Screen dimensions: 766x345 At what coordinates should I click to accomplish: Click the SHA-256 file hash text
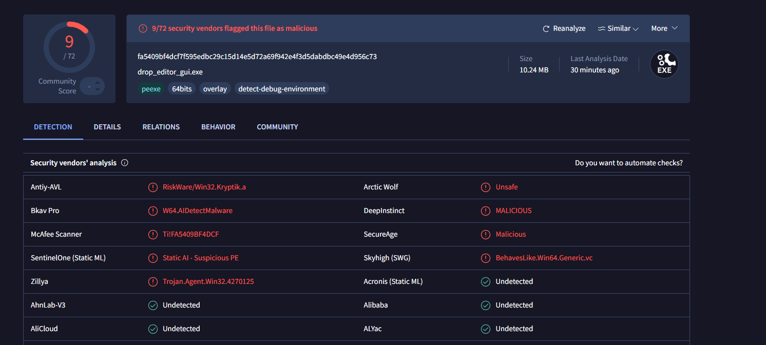pos(257,56)
